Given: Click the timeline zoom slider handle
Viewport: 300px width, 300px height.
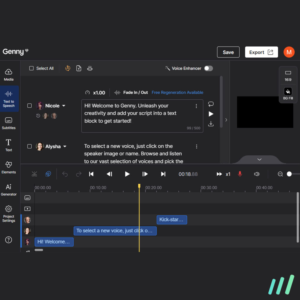Looking at the screenshot, I should pos(289,174).
